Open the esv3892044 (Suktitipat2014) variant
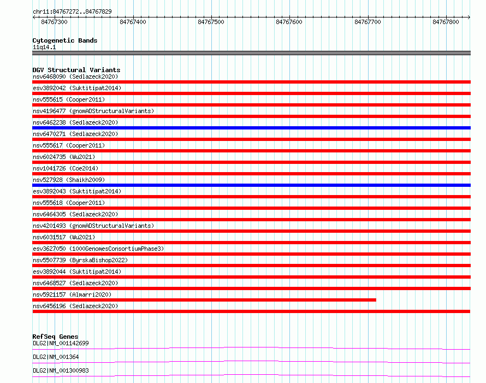This screenshot has height=383, width=486. pyautogui.click(x=77, y=272)
